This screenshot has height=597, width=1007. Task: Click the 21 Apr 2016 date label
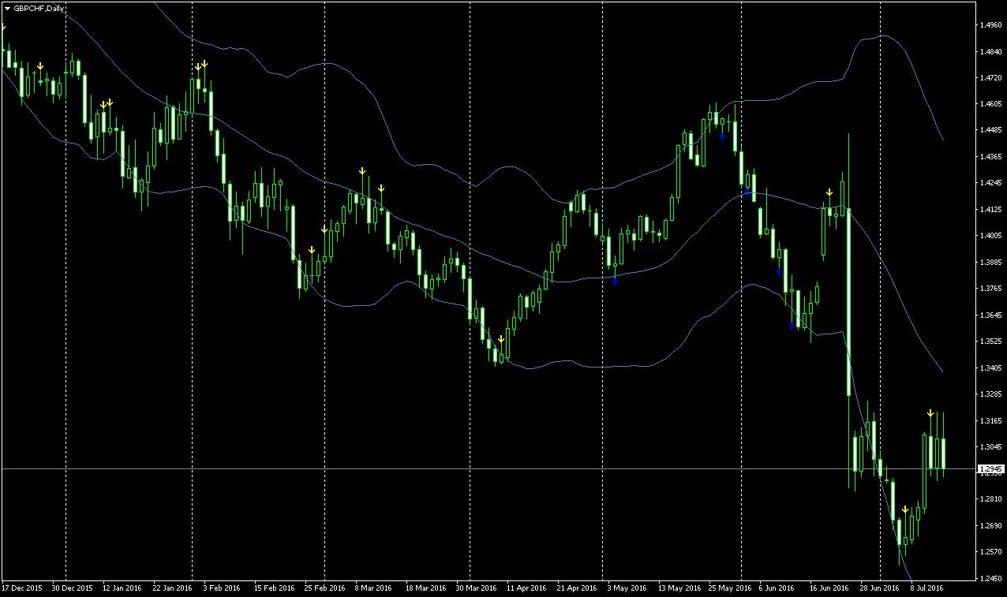coord(577,588)
